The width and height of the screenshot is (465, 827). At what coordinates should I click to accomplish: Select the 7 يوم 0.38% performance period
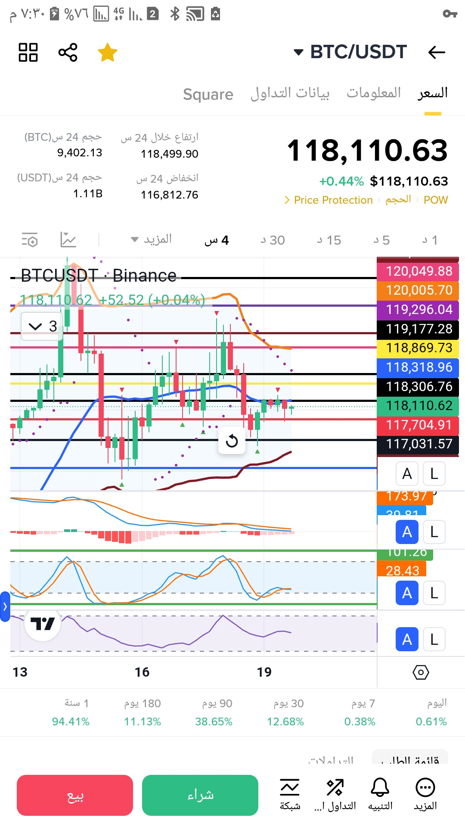pos(360,712)
